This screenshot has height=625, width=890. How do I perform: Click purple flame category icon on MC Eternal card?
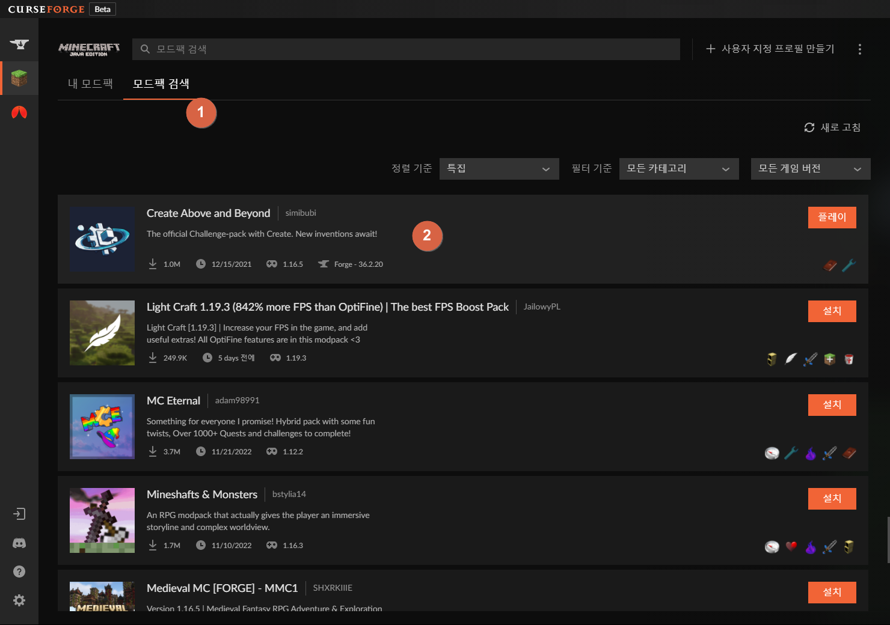[x=811, y=453]
